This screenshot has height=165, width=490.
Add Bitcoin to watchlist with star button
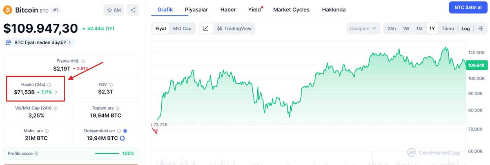[114, 10]
